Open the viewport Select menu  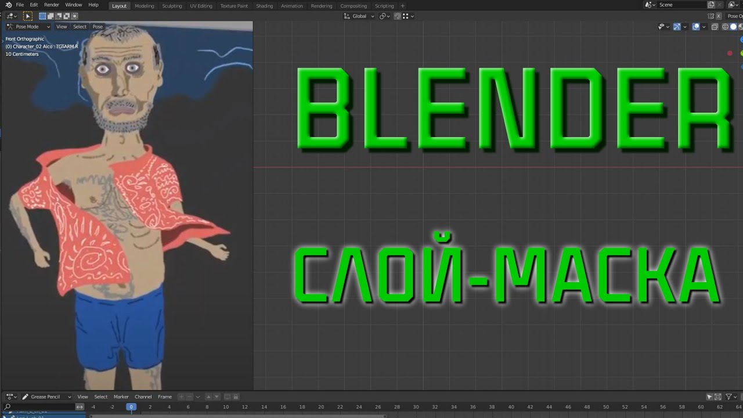[x=80, y=27]
